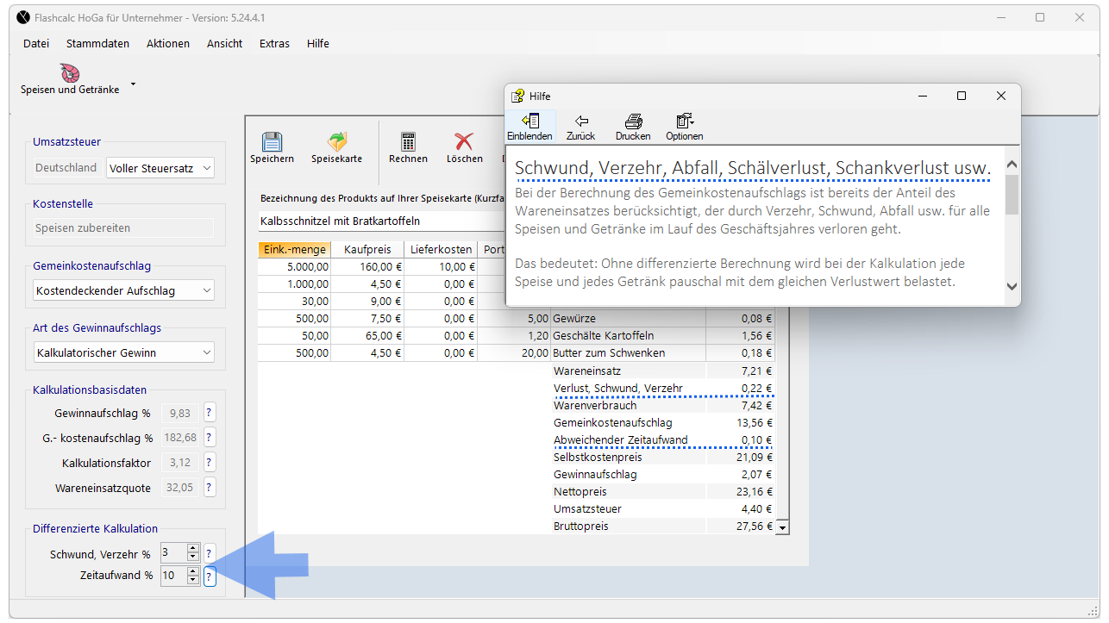The height and width of the screenshot is (623, 1109).
Task: Click the Hilfe text scrollbar down arrow
Action: [x=1012, y=287]
